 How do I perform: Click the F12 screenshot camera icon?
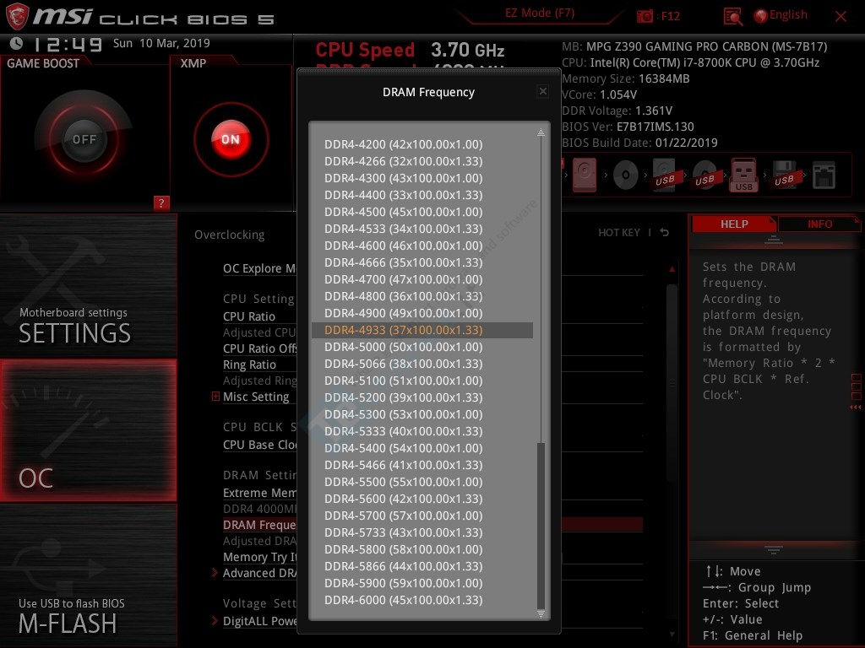pos(645,16)
